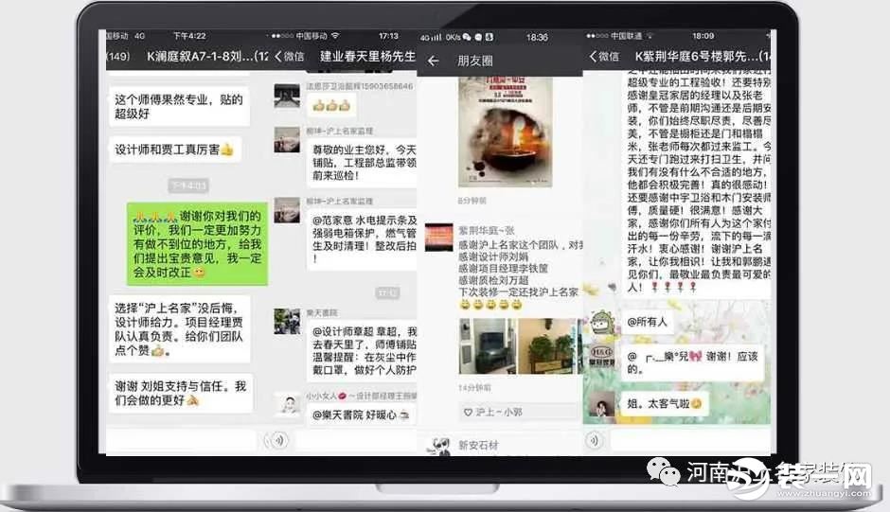Select the triple thumbs-up emoji message

(331, 106)
